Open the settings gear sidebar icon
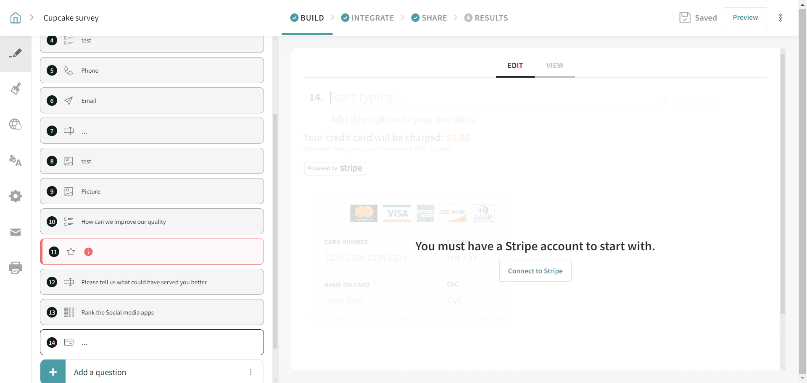The width and height of the screenshot is (807, 383). (16, 196)
